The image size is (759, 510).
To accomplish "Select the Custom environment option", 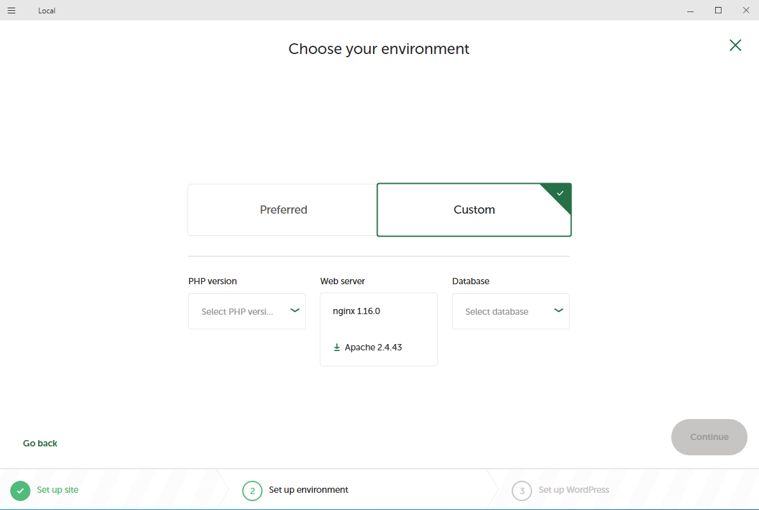I will click(x=474, y=210).
